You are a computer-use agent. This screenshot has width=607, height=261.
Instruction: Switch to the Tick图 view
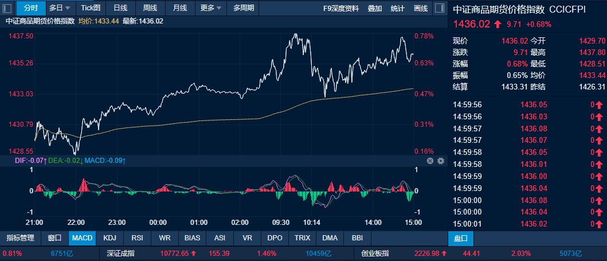91,8
